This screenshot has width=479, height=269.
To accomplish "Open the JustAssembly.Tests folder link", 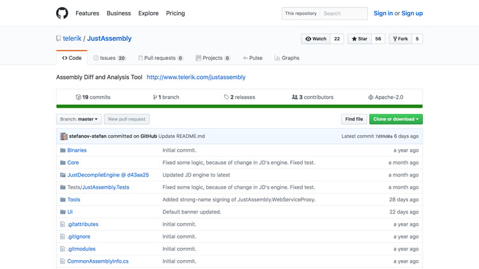I will [105, 187].
